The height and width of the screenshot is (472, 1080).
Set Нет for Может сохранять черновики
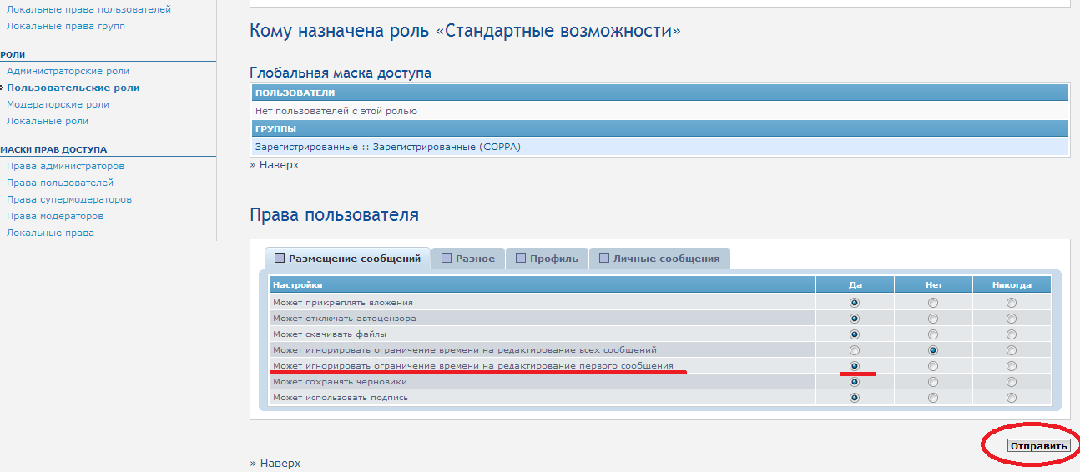tap(933, 382)
